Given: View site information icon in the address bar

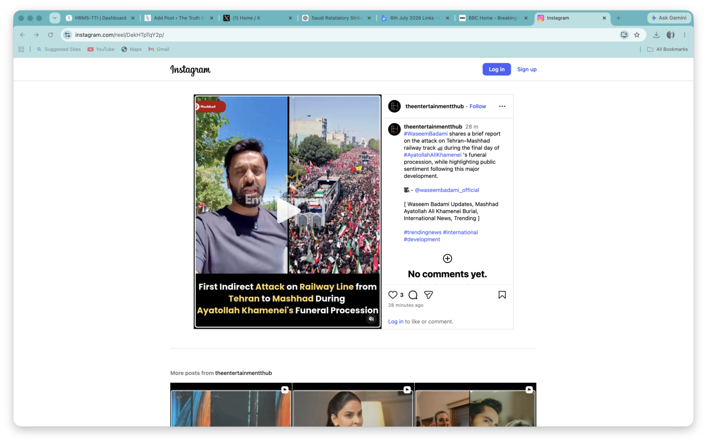Looking at the screenshot, I should (x=68, y=35).
